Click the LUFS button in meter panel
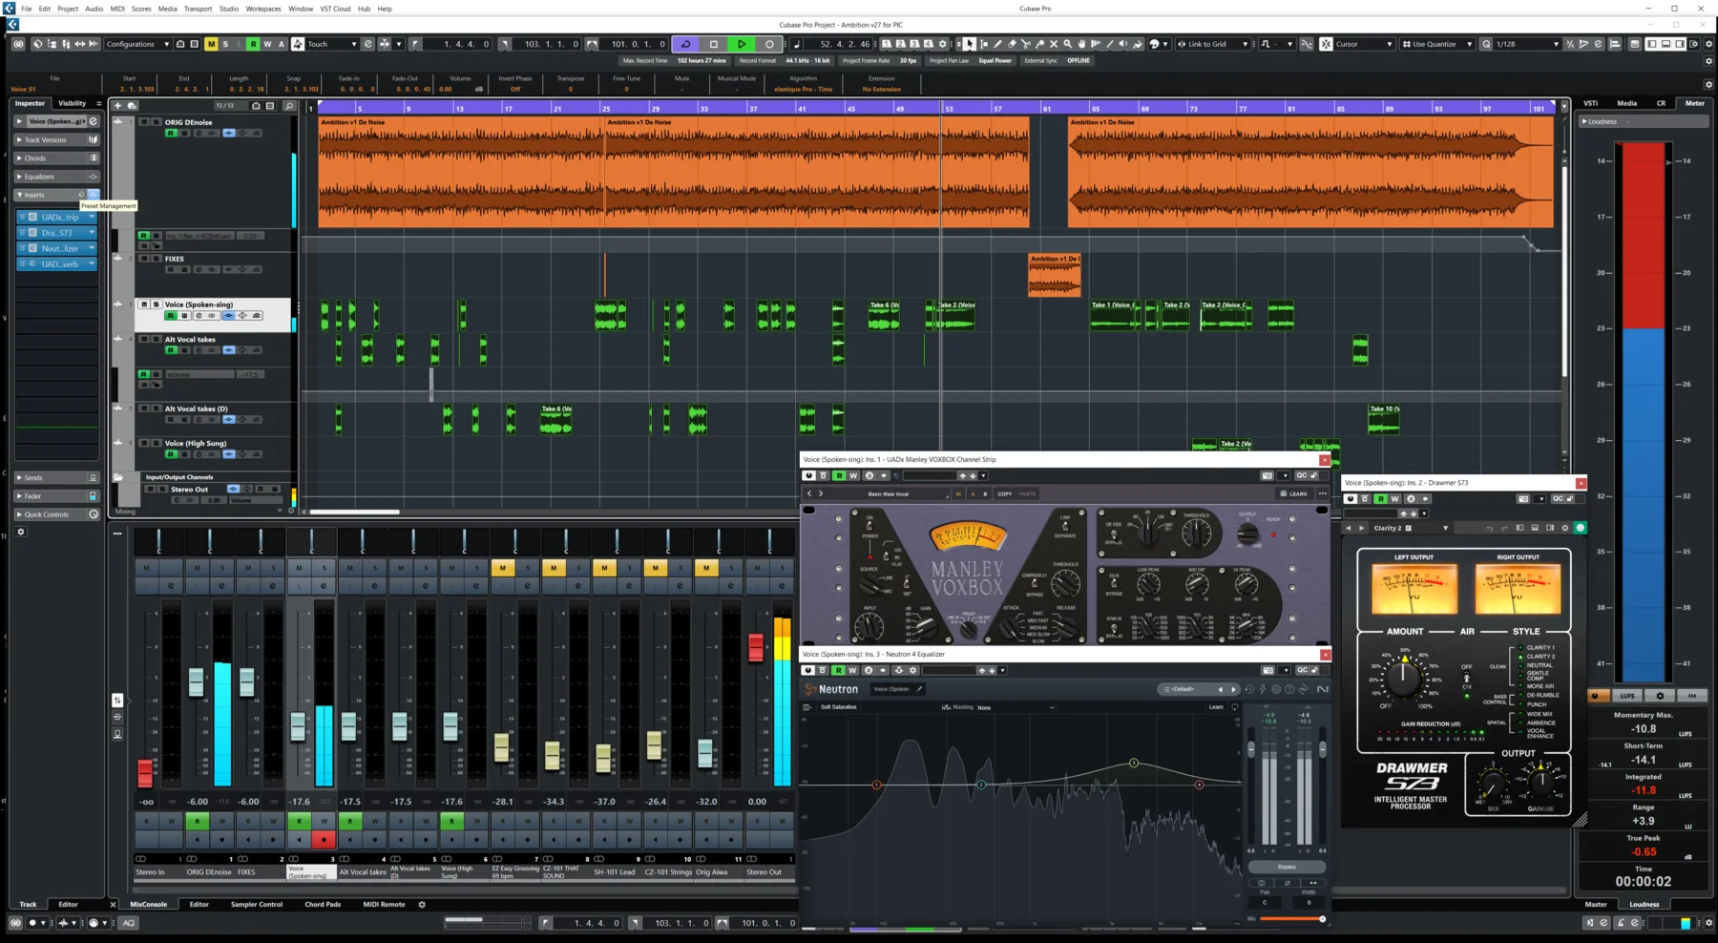 pos(1627,696)
